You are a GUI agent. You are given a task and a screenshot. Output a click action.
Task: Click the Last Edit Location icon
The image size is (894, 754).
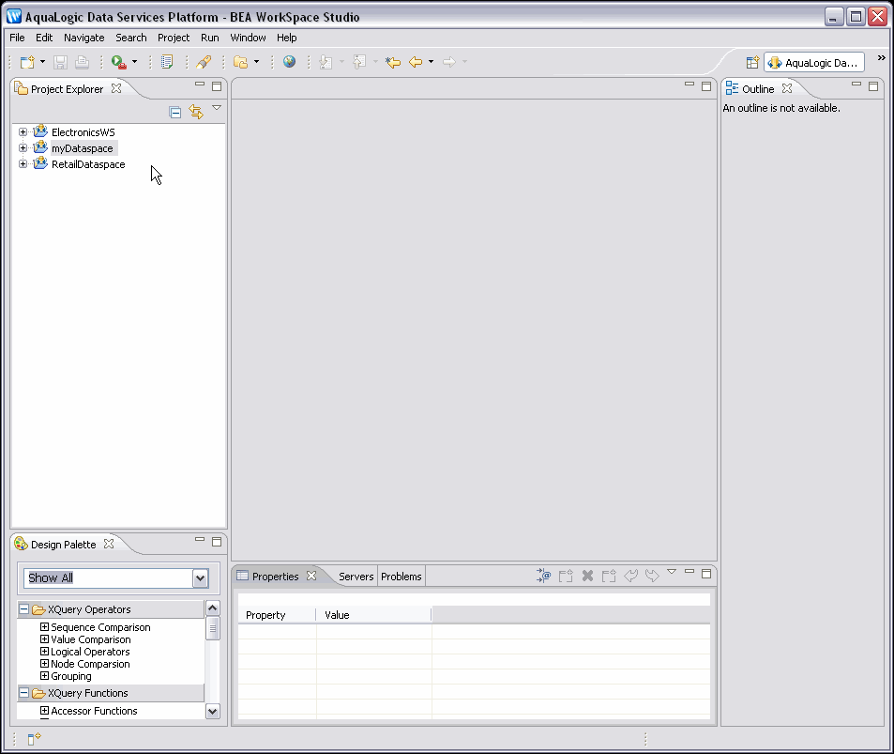(393, 62)
